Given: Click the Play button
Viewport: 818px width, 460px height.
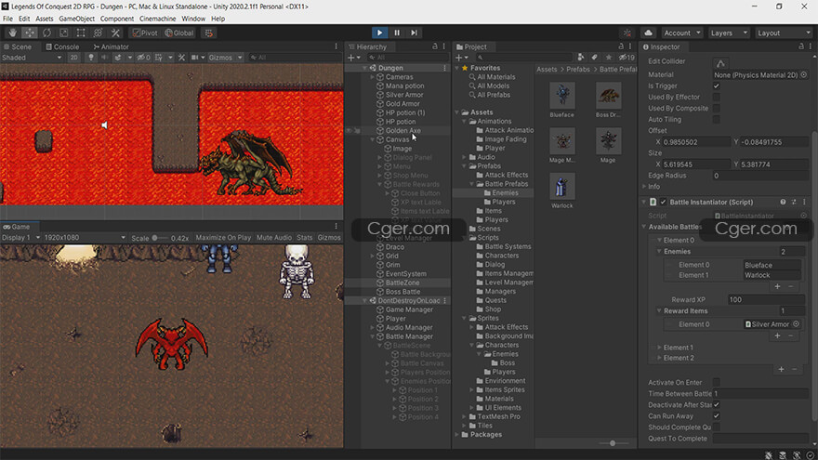Looking at the screenshot, I should [x=380, y=33].
